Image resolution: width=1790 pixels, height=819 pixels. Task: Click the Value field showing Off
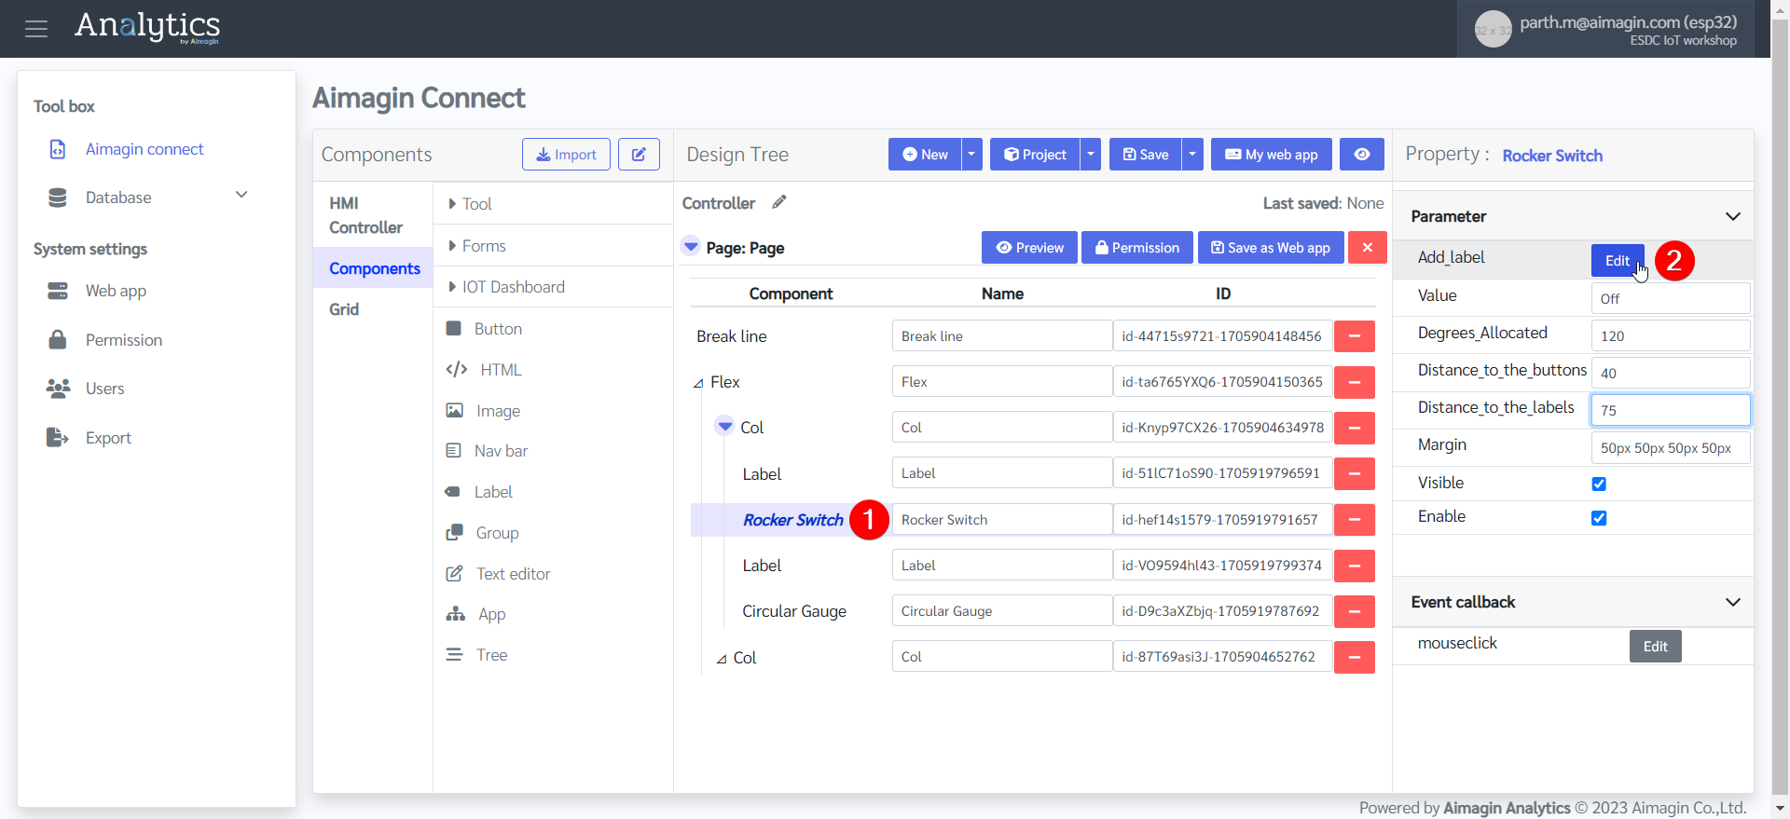pos(1671,298)
